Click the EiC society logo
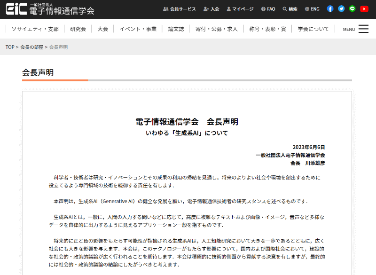The height and width of the screenshot is (275, 376). pos(50,9)
